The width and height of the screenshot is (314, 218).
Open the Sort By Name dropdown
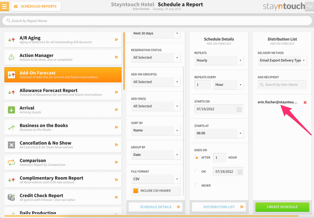(x=156, y=130)
